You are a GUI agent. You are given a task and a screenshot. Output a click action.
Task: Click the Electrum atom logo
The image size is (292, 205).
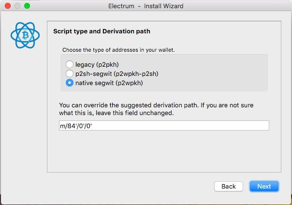pos(25,35)
